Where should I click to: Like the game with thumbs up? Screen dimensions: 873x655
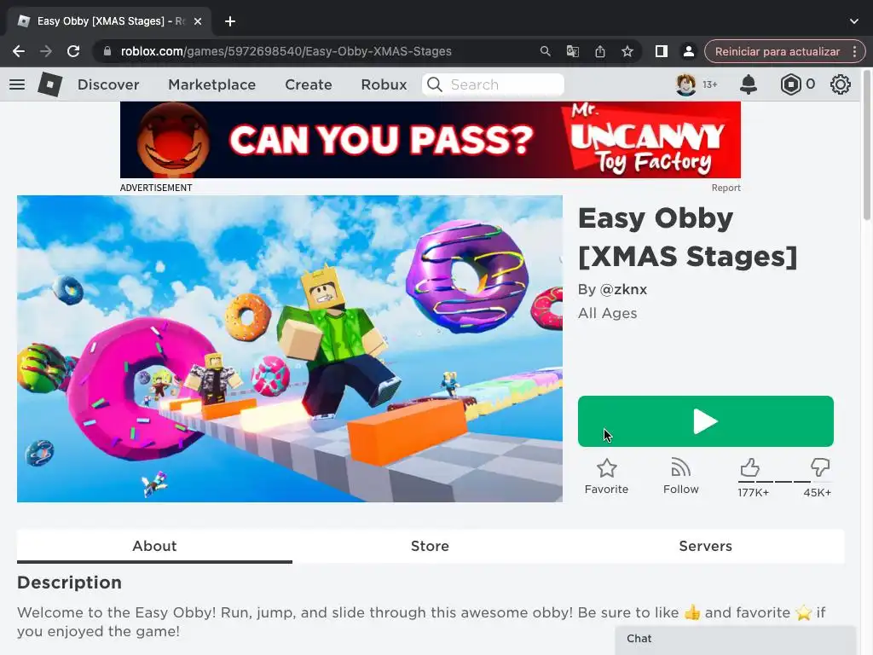click(x=749, y=468)
